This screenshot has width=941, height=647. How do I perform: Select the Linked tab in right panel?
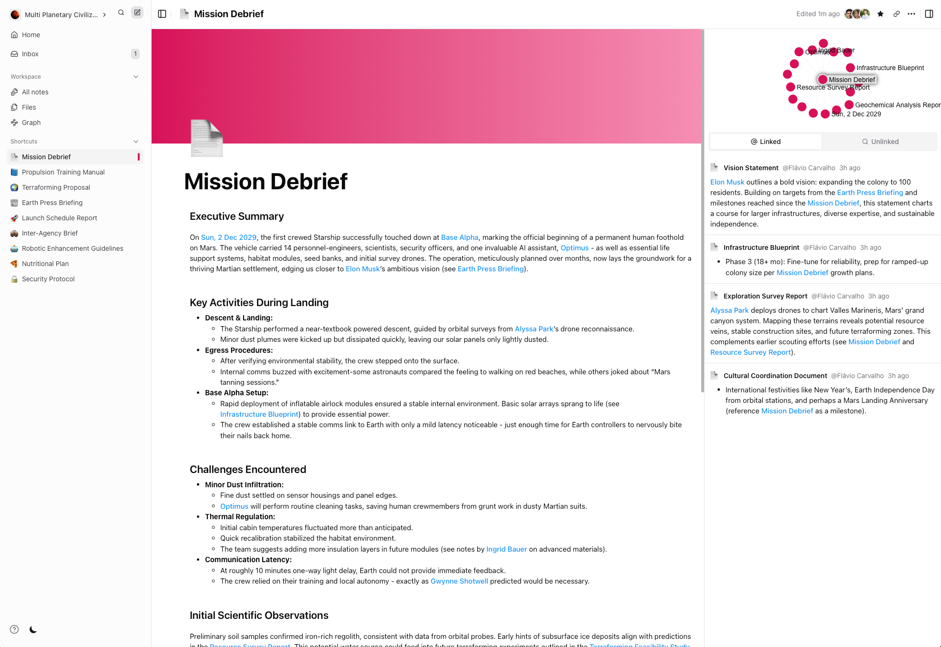[766, 142]
